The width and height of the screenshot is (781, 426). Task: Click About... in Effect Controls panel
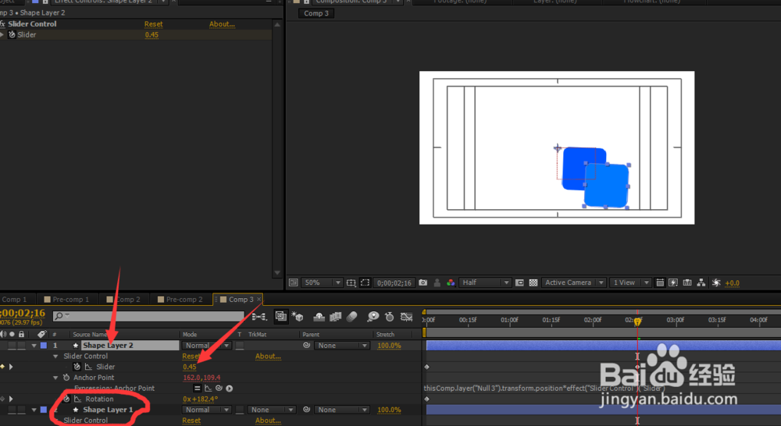[222, 24]
